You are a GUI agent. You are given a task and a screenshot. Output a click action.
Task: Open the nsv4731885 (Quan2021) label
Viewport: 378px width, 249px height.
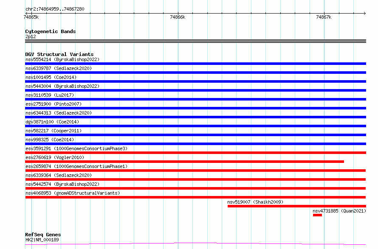339,211
